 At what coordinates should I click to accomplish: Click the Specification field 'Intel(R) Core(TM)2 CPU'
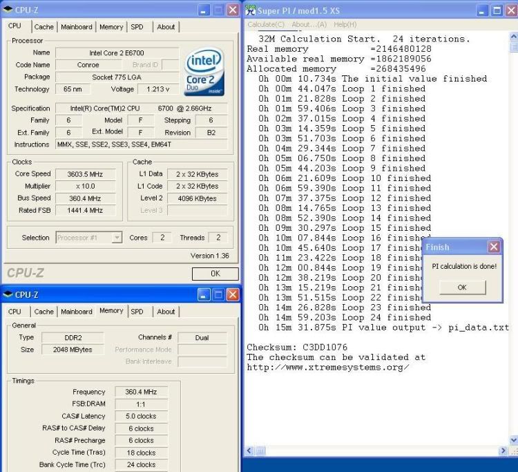142,108
